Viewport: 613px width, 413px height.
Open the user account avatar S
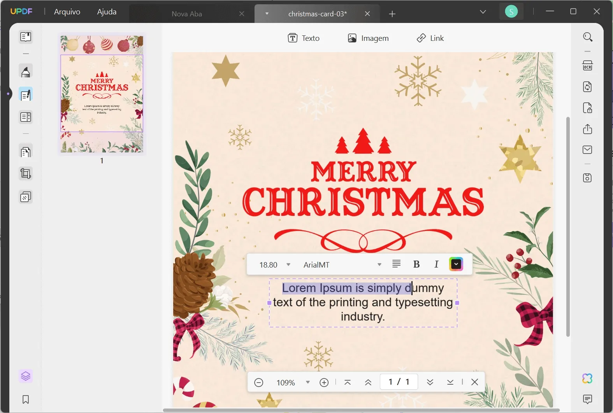[x=511, y=12]
